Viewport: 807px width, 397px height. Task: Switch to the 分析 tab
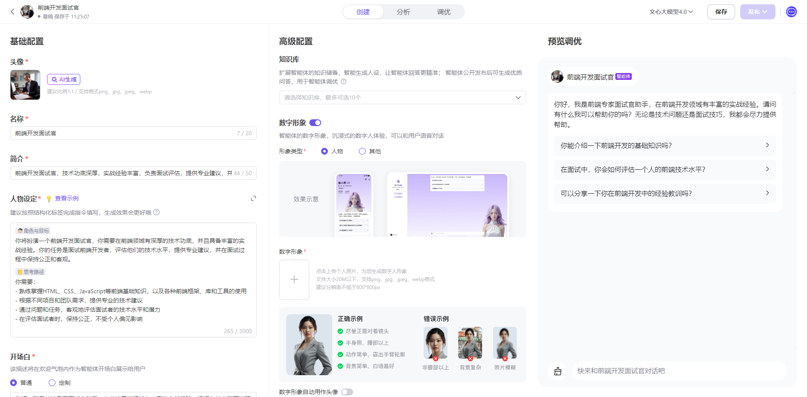pyautogui.click(x=403, y=12)
